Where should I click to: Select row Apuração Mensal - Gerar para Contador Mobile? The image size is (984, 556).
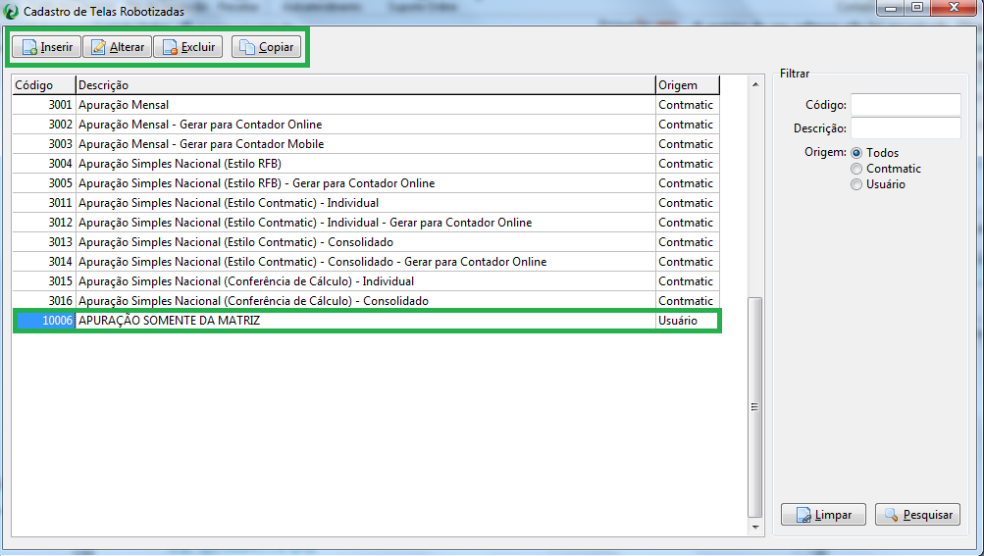pyautogui.click(x=366, y=144)
